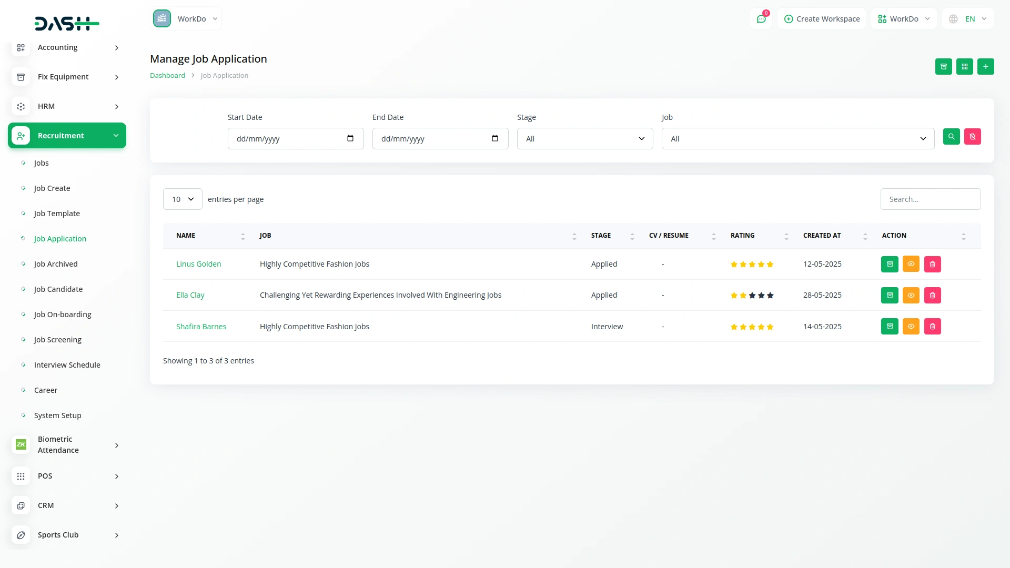Archive Linus Golden's application
1010x568 pixels.
coord(890,264)
